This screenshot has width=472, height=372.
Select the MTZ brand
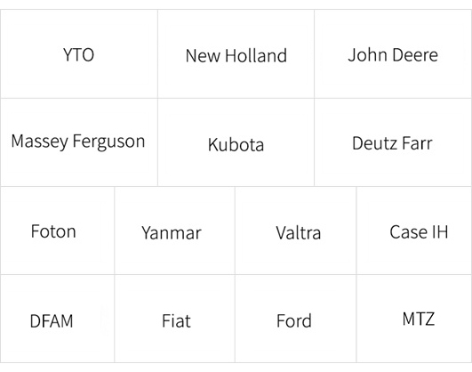pyautogui.click(x=414, y=319)
